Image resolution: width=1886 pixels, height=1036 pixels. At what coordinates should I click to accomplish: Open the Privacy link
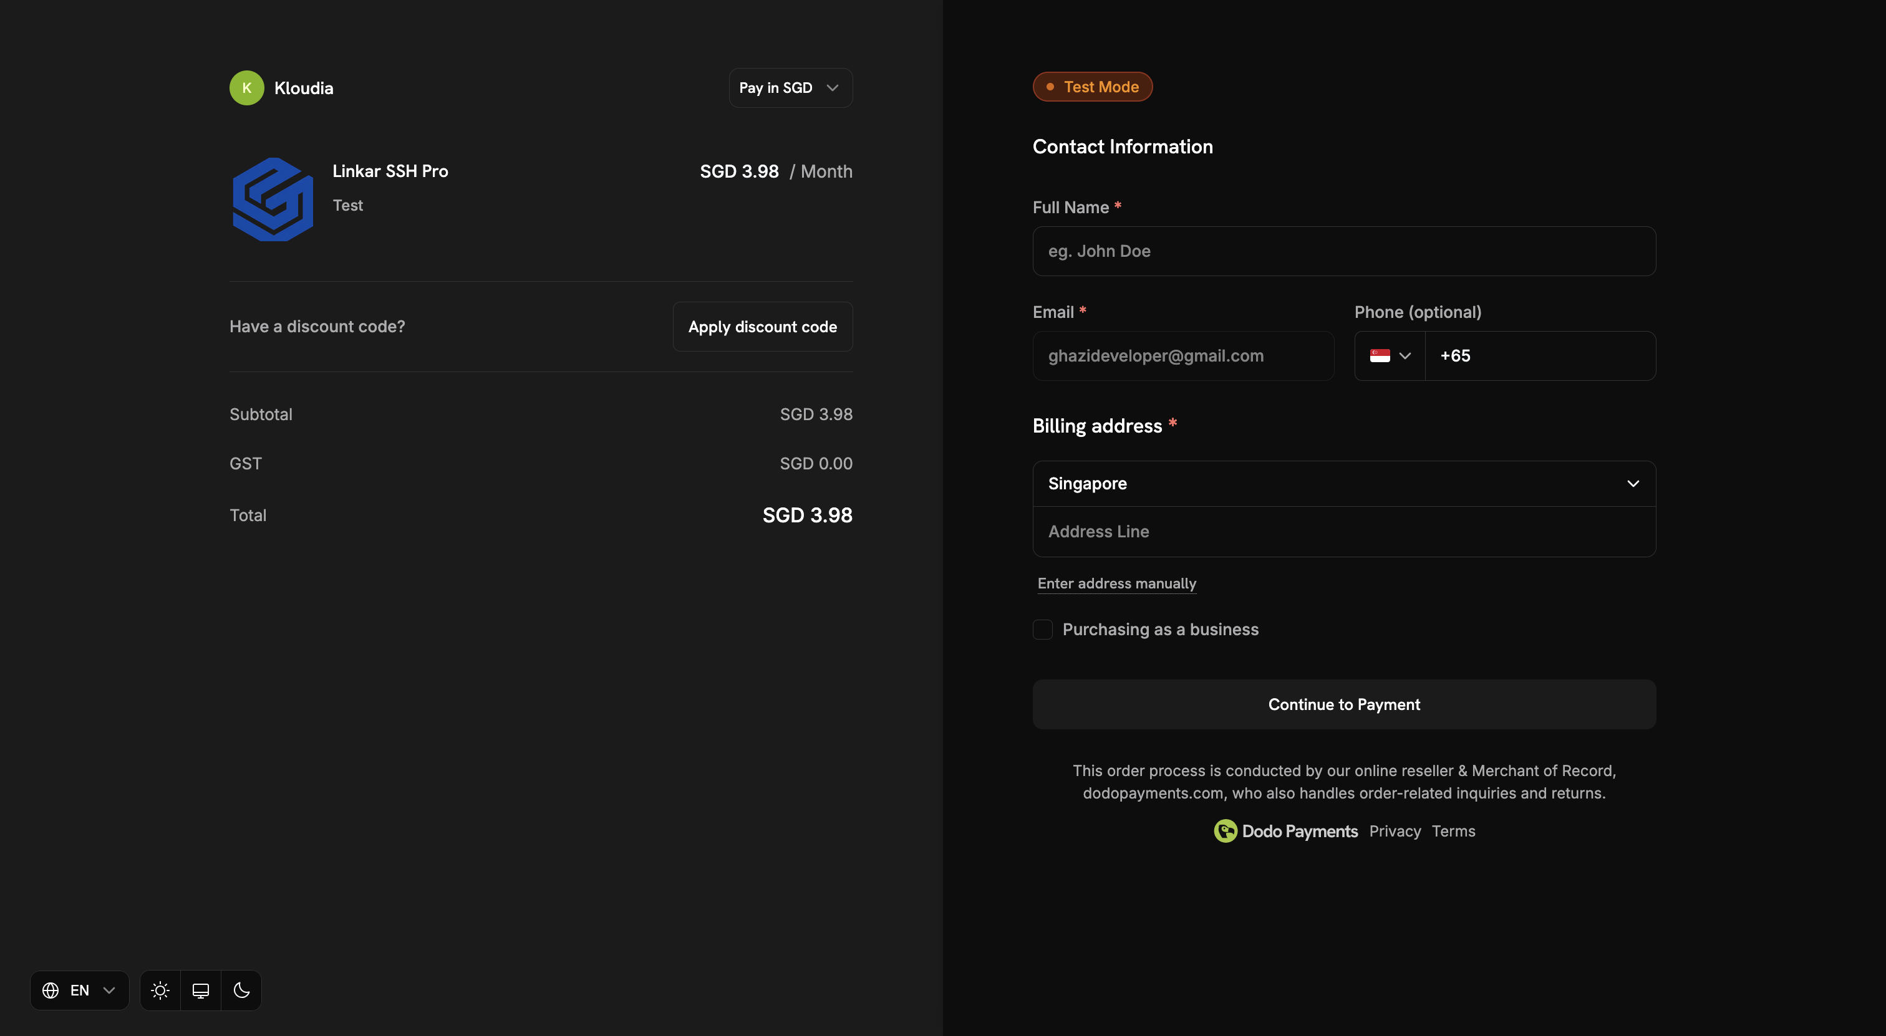(1395, 831)
